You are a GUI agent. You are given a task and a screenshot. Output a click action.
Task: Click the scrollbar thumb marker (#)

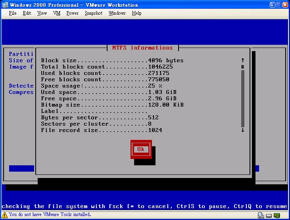tap(243, 67)
